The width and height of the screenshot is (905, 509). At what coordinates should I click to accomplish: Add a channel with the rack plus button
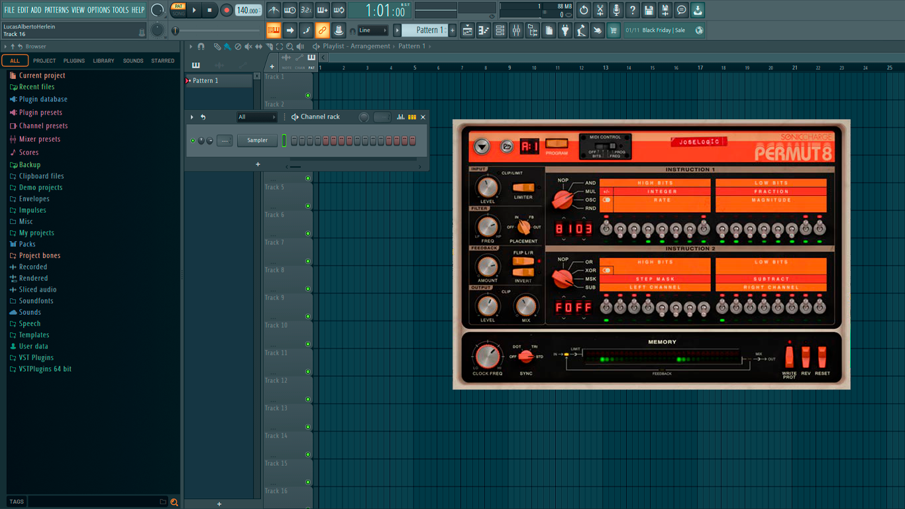point(258,164)
